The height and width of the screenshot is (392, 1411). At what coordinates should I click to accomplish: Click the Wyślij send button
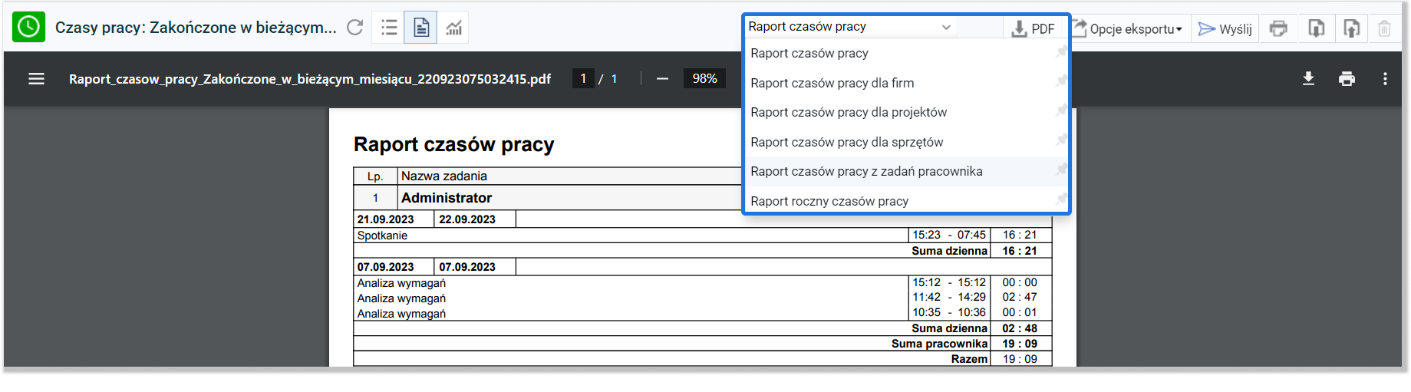[x=1225, y=28]
